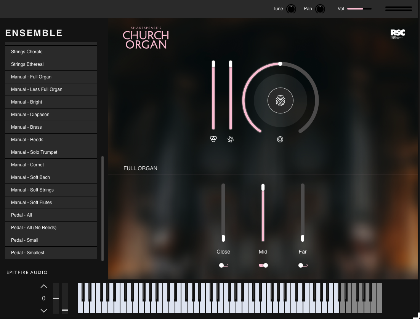
Task: Select Pedal - All (No Reeds) preset
Action: [x=51, y=228]
